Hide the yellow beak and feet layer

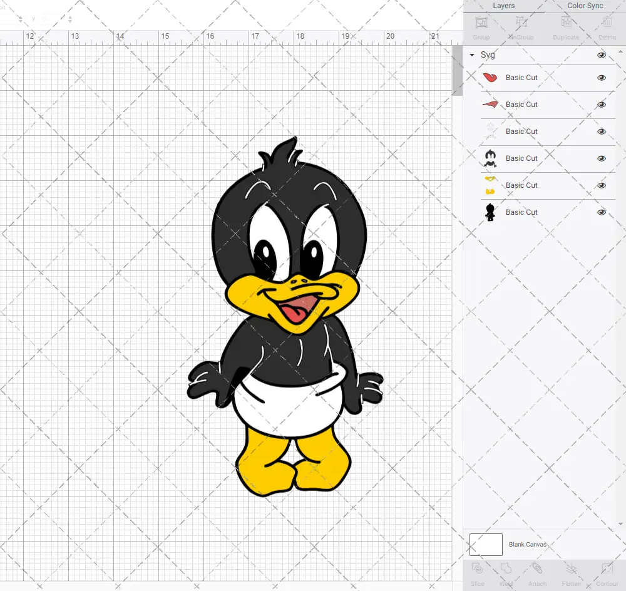pyautogui.click(x=601, y=185)
